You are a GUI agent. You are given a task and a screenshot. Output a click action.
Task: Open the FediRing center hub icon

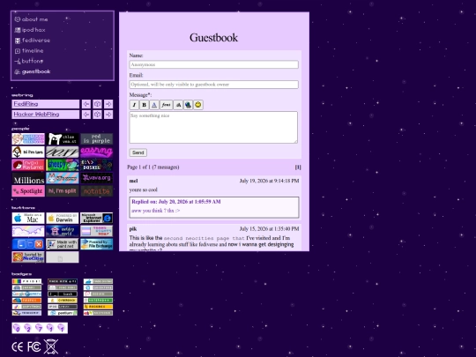click(97, 104)
